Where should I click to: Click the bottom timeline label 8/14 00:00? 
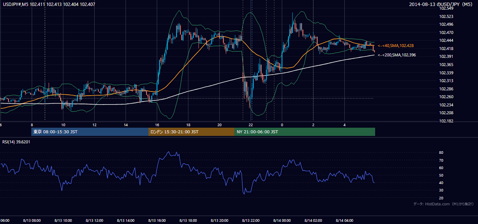tap(282, 220)
